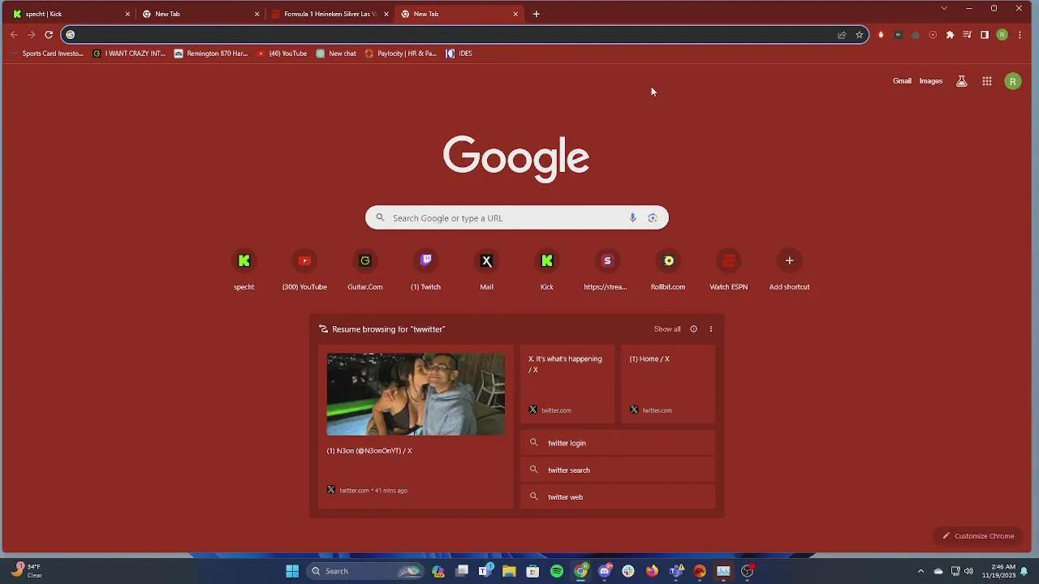The width and height of the screenshot is (1039, 584).
Task: Share this page from the address bar
Action: pos(842,35)
